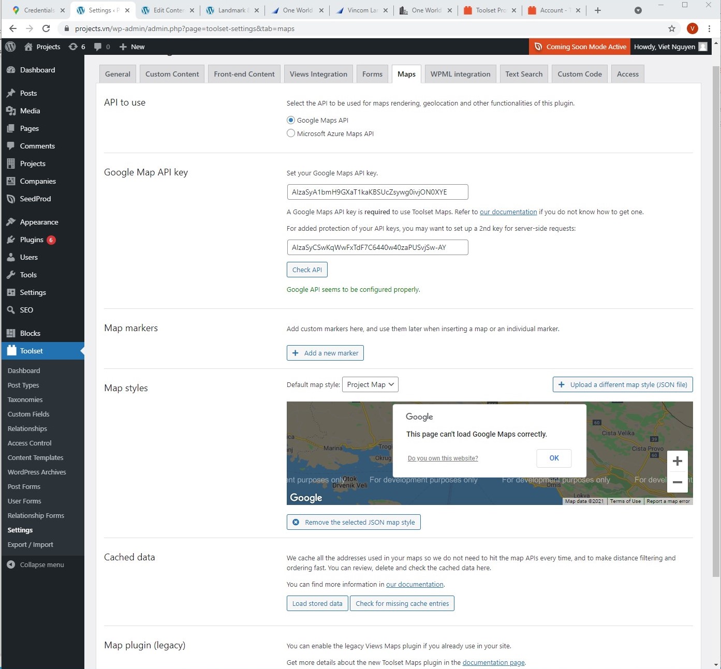Open 'our documentation' link for API key
The width and height of the screenshot is (721, 669).
tap(508, 212)
